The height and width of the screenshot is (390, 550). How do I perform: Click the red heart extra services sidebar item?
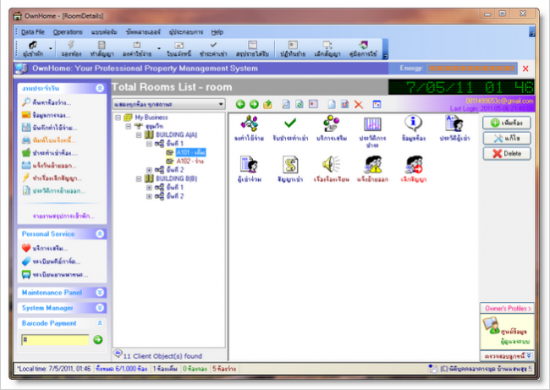[x=45, y=249]
